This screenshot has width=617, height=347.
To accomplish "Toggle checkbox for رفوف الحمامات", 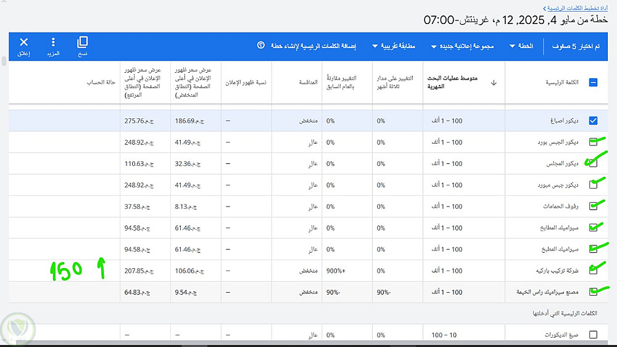I will 593,206.
